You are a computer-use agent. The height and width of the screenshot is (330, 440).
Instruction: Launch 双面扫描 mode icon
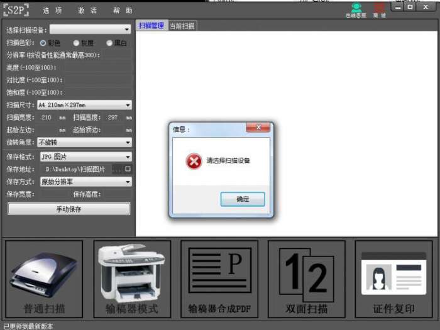(307, 279)
